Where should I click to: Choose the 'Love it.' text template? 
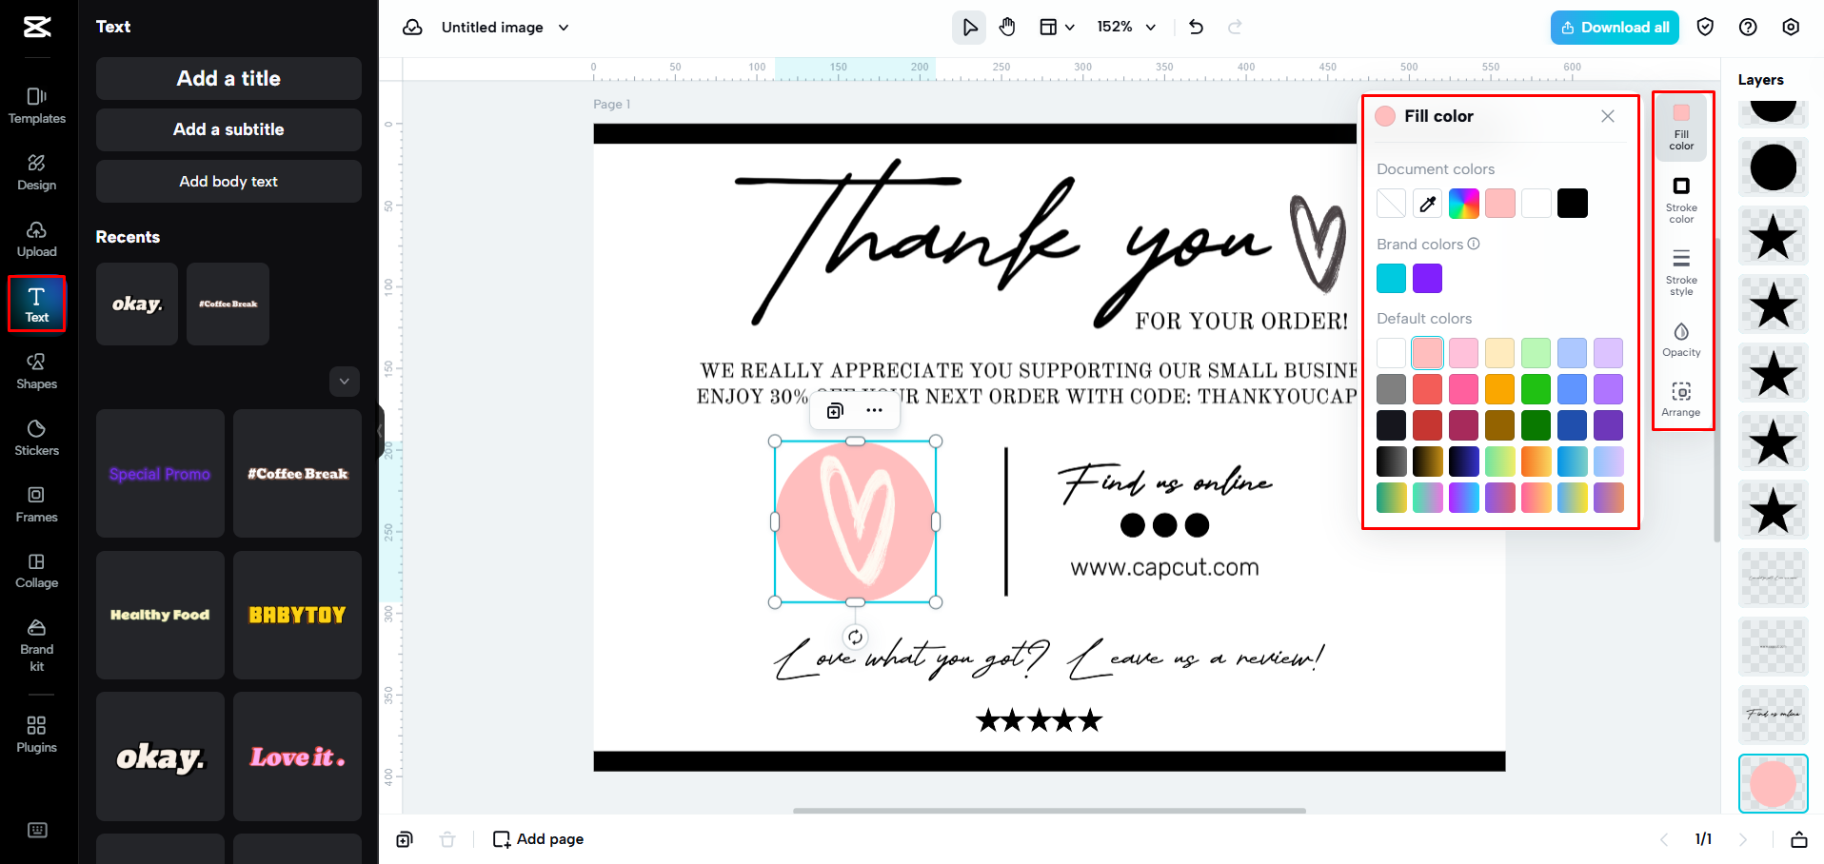[x=297, y=756]
